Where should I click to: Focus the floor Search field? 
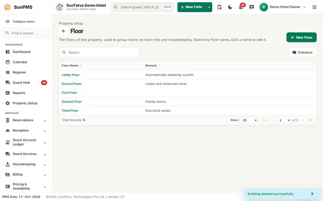pyautogui.click(x=99, y=53)
